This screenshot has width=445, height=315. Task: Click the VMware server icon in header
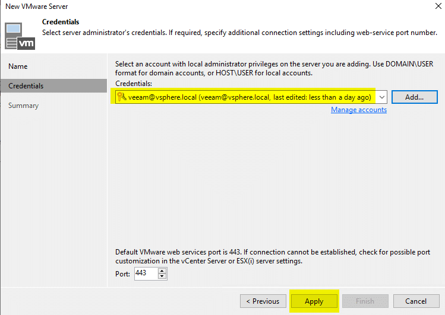[x=20, y=36]
